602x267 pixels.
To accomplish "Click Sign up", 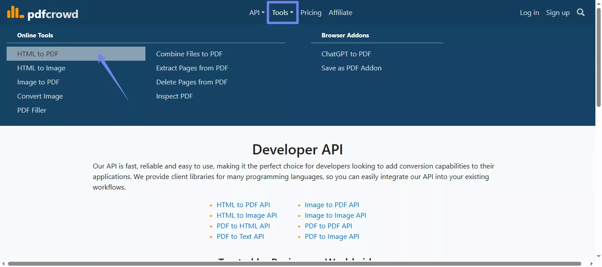I will click(558, 12).
